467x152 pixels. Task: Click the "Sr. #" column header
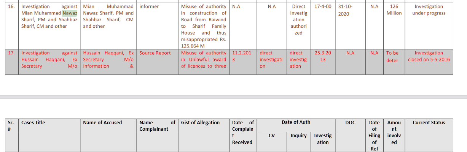coord(12,135)
